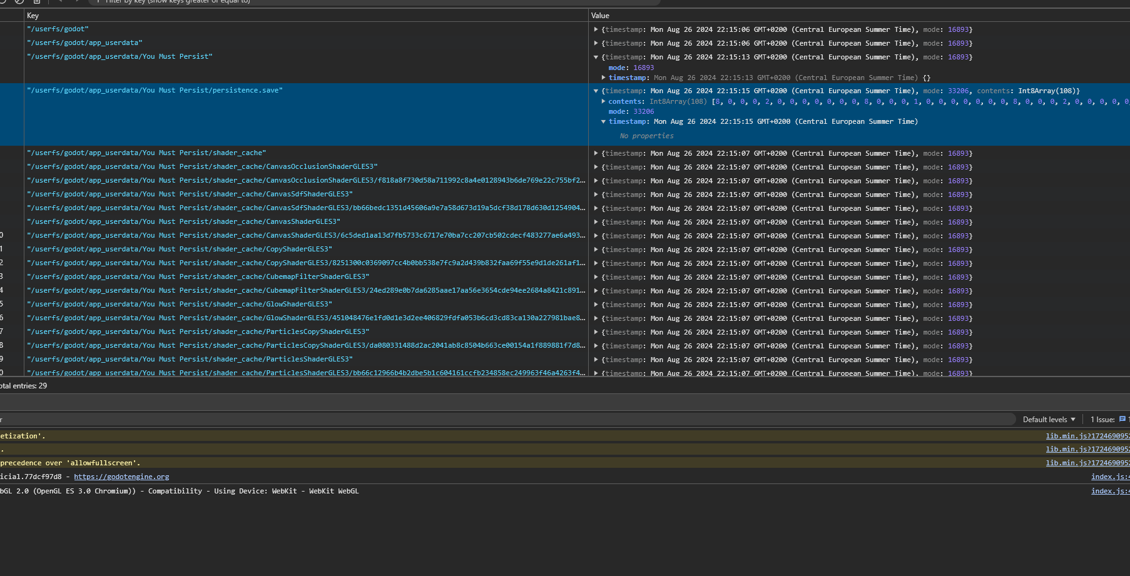The height and width of the screenshot is (576, 1130).
Task: Expand value of GlowShaderGLES3 folder row
Action: 596,305
